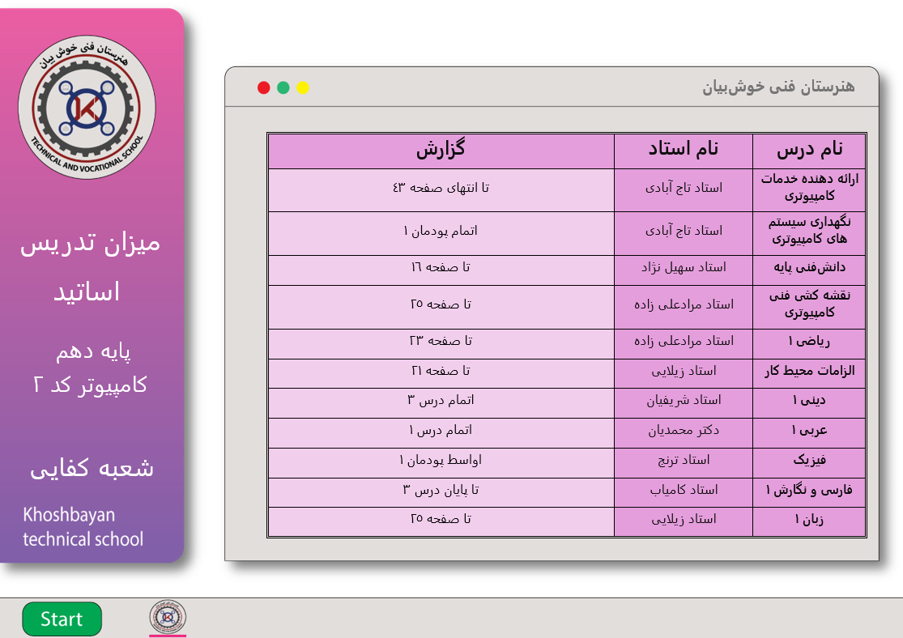The height and width of the screenshot is (638, 903).
Task: Click the green Start button
Action: [x=62, y=619]
